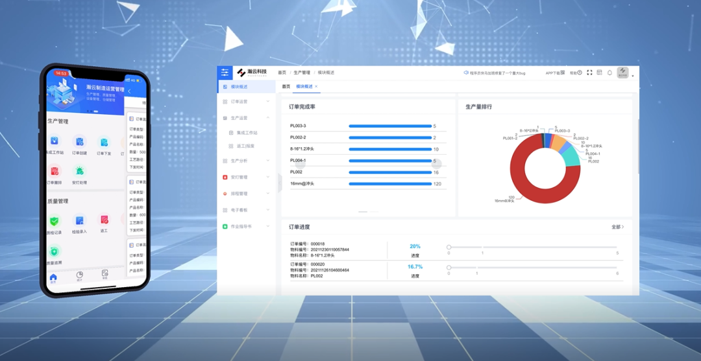This screenshot has height=361, width=701.
Task: Click 全部 link in 订单进度 panel
Action: click(x=617, y=227)
